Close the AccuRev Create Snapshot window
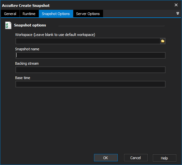The image size is (182, 165). point(176,5)
